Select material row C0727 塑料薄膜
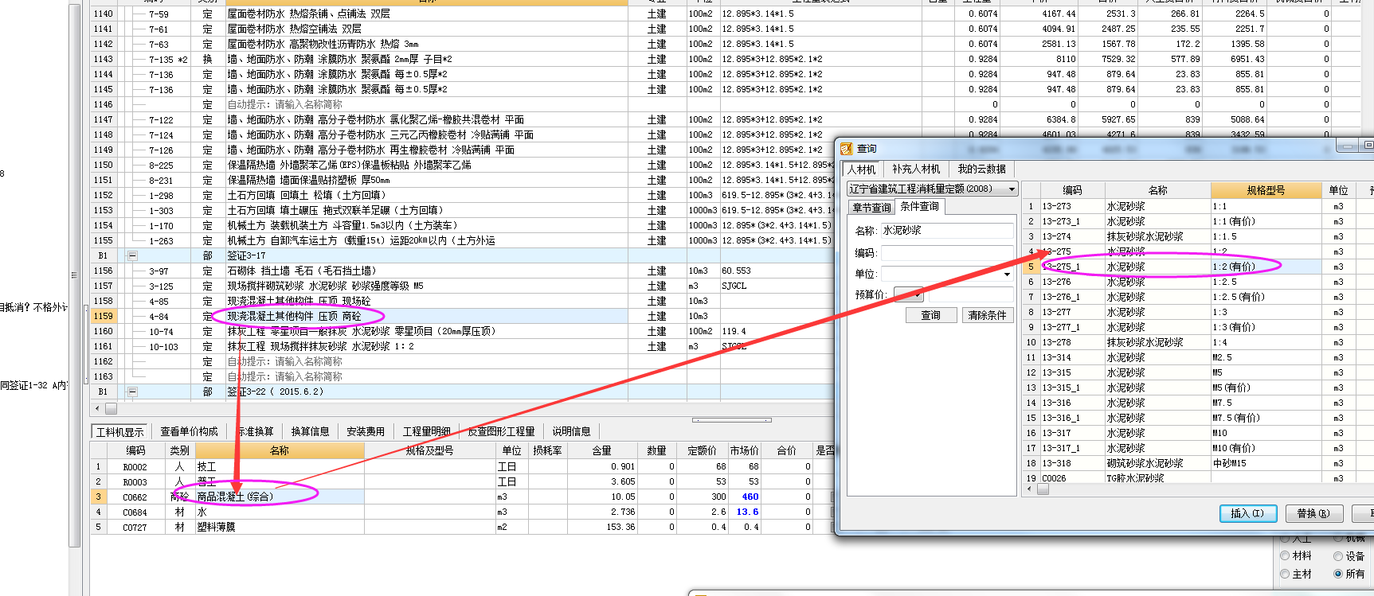Viewport: 1374px width, 596px height. coord(462,527)
